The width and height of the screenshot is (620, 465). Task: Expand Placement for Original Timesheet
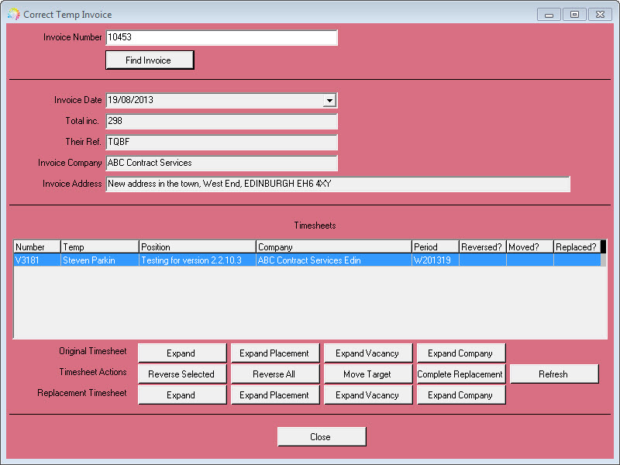275,353
